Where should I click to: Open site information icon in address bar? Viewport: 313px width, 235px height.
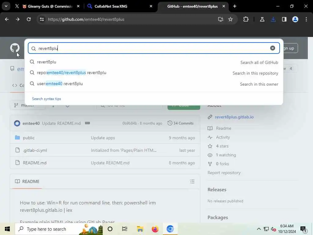pos(42,19)
